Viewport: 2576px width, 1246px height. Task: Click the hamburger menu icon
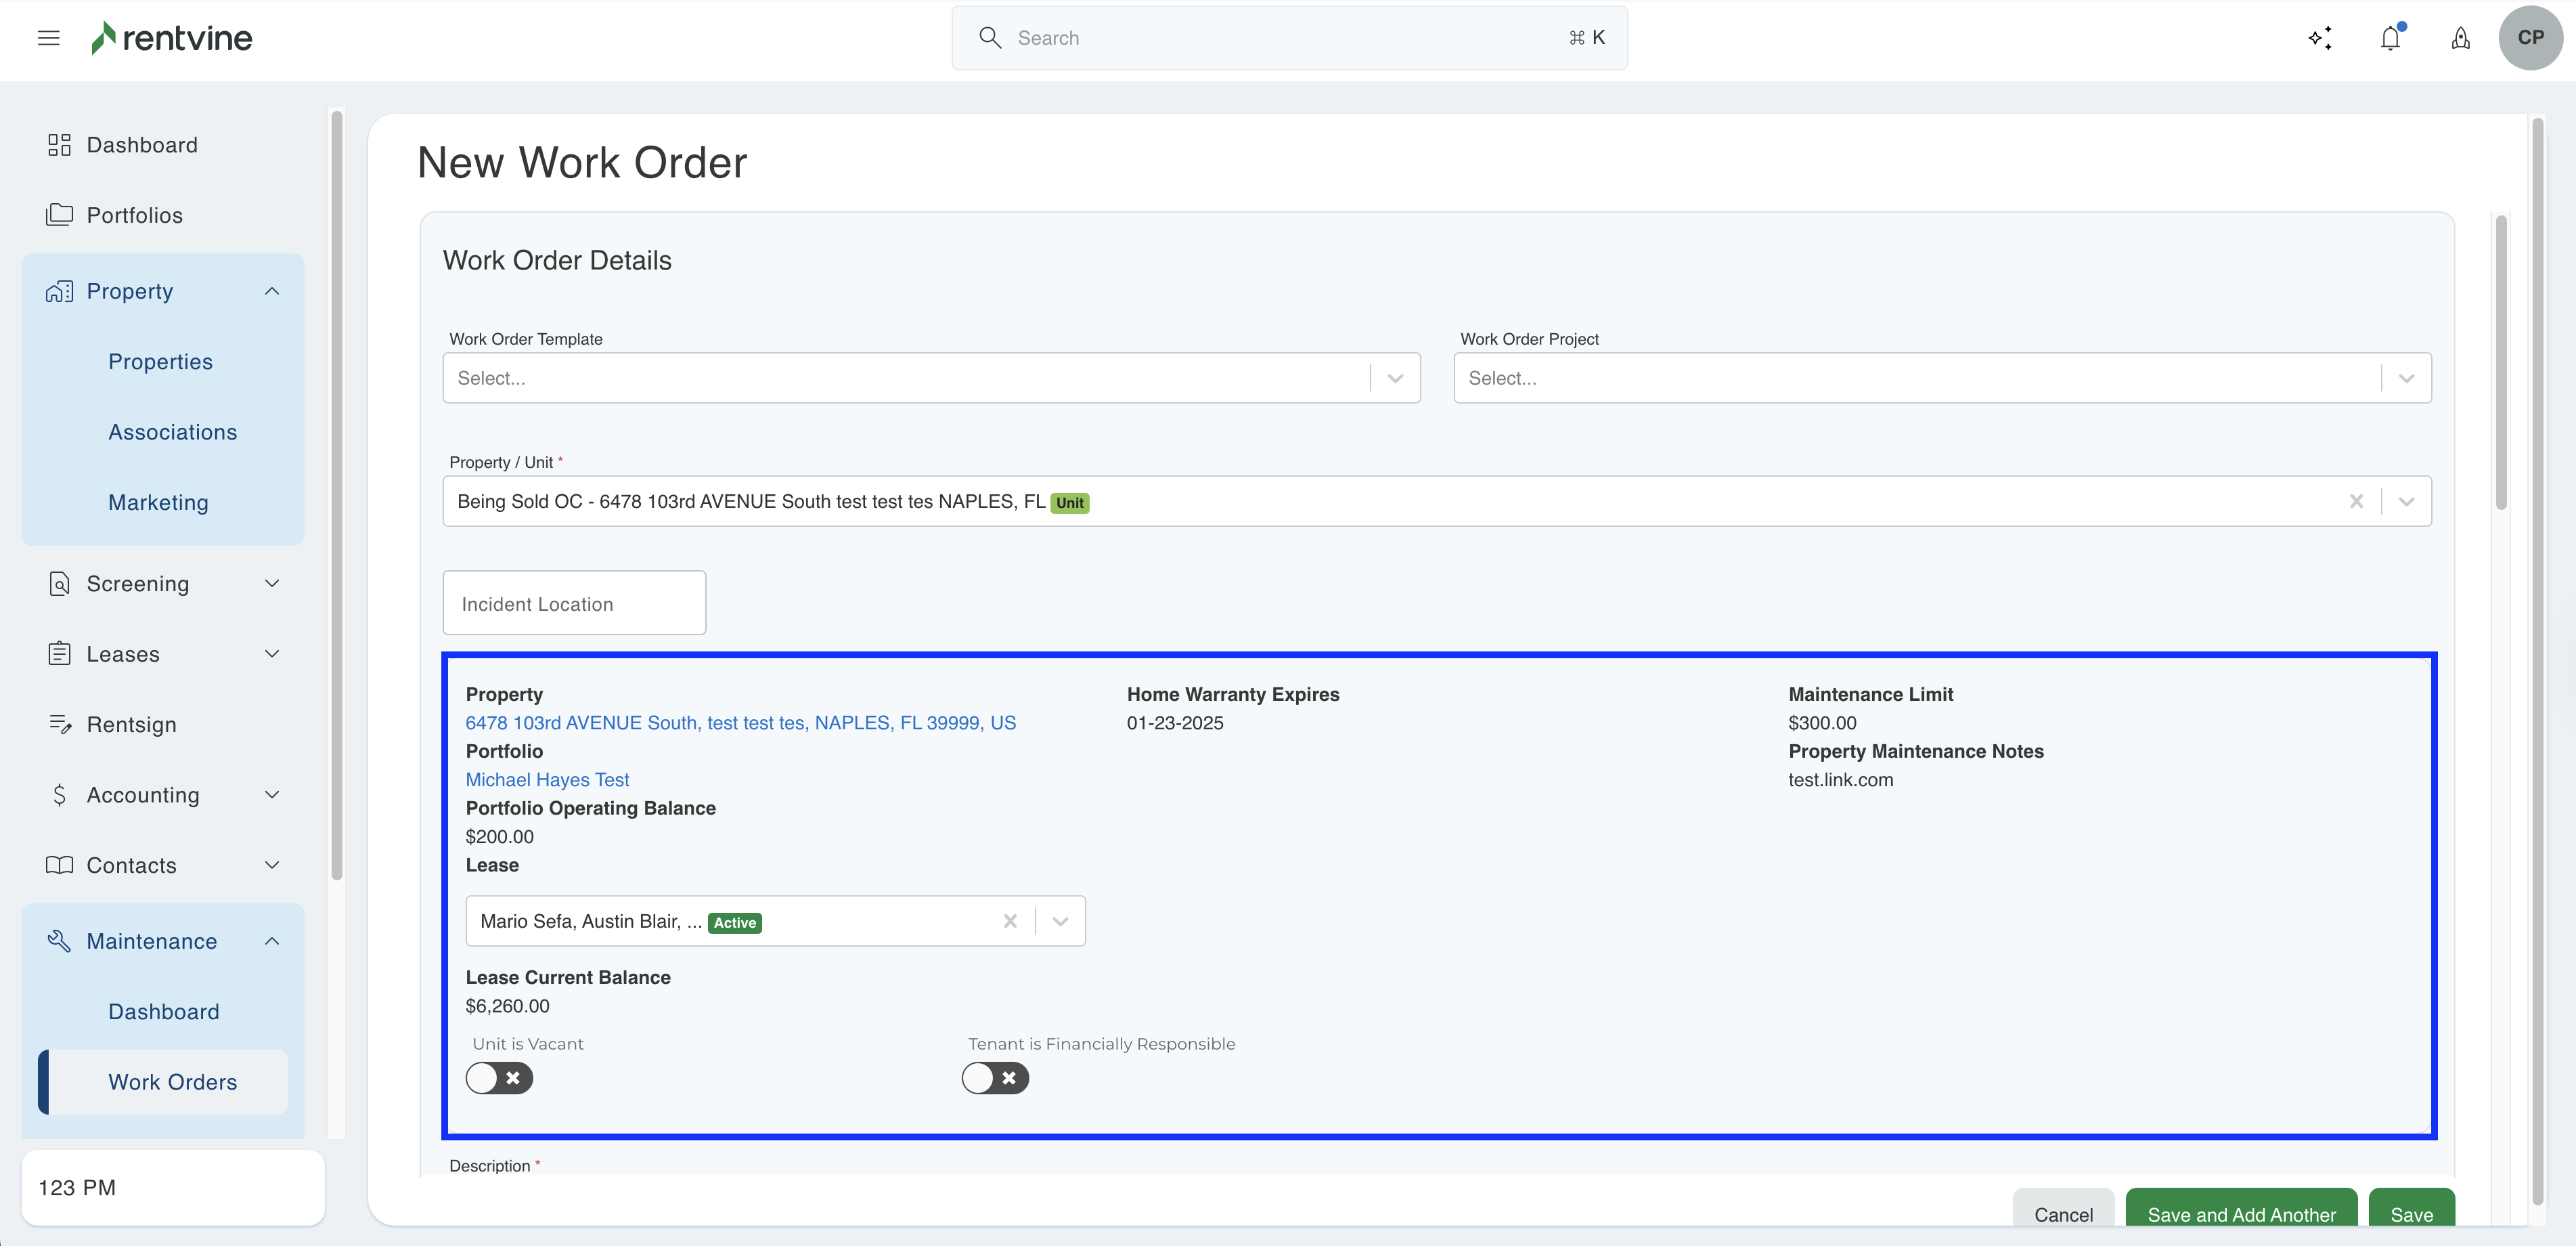[48, 38]
